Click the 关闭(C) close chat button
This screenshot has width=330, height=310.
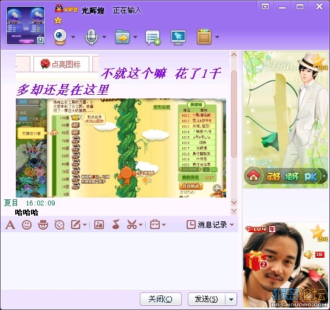[x=160, y=299]
